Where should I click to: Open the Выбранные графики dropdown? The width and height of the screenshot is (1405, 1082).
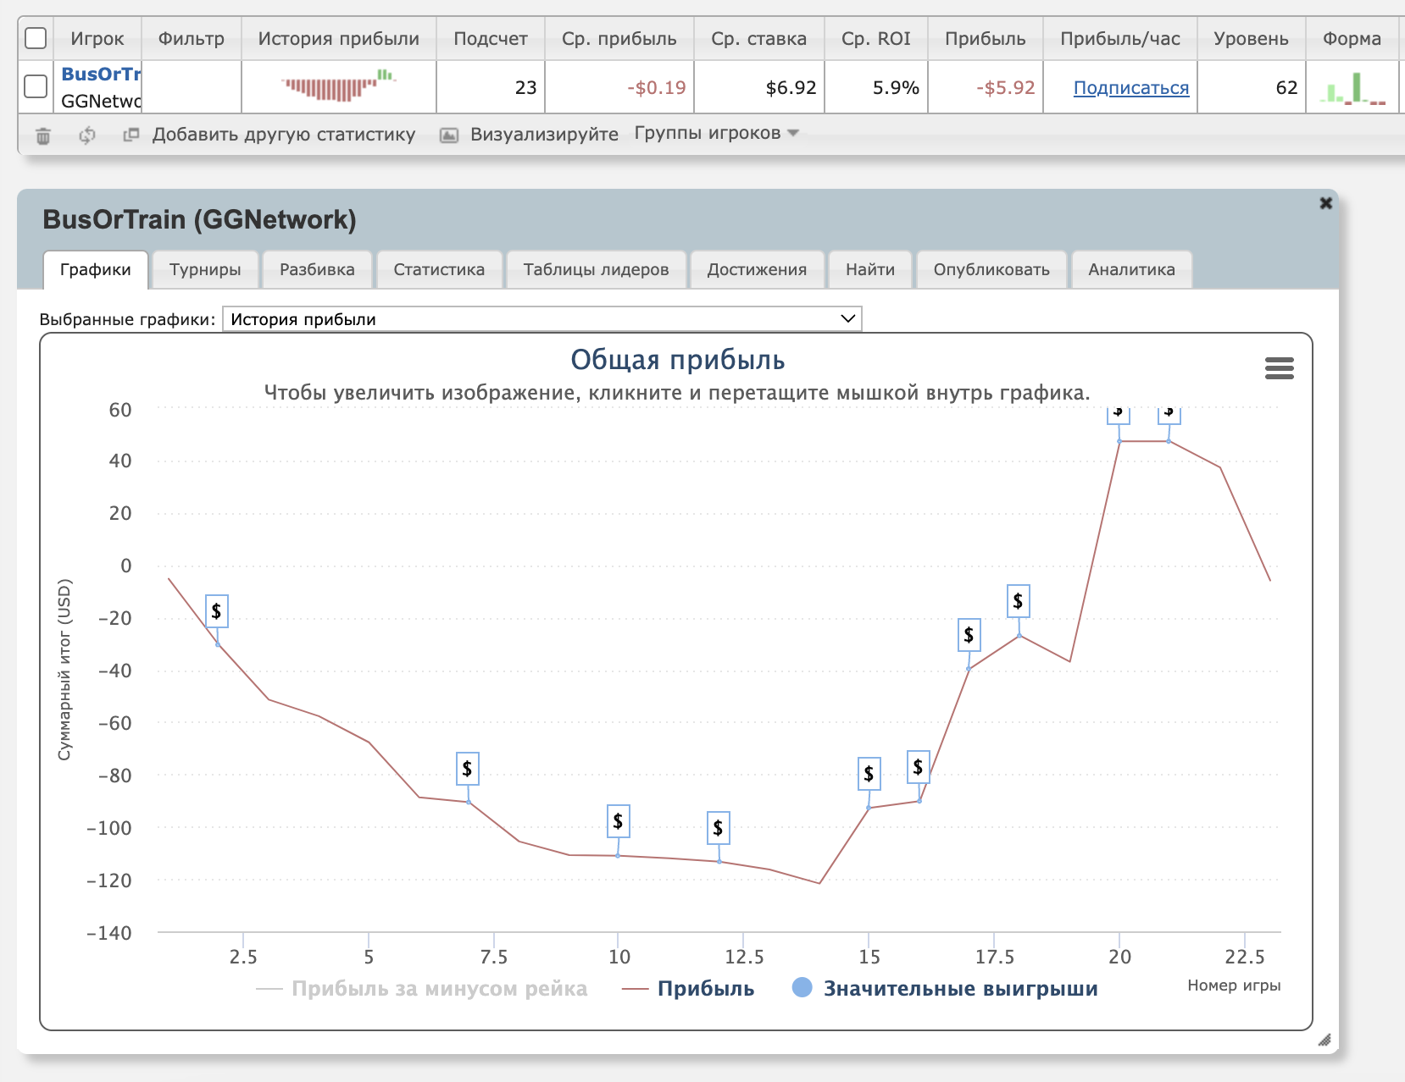pos(541,319)
